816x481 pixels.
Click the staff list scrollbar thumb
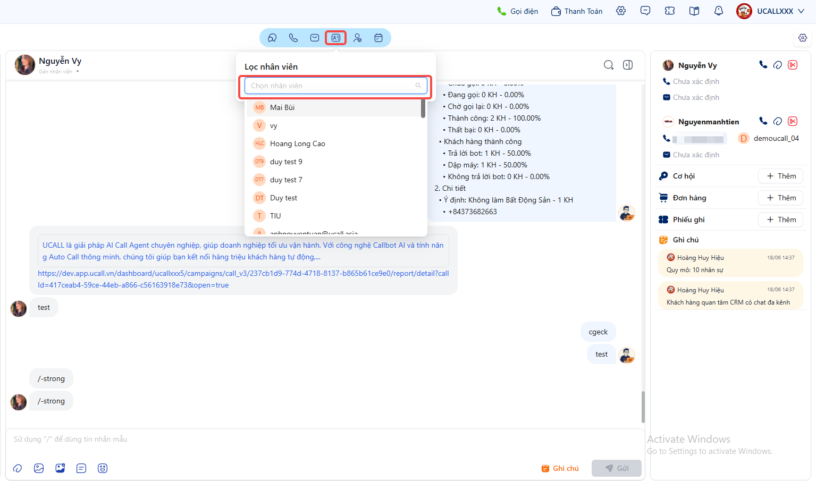tap(423, 108)
